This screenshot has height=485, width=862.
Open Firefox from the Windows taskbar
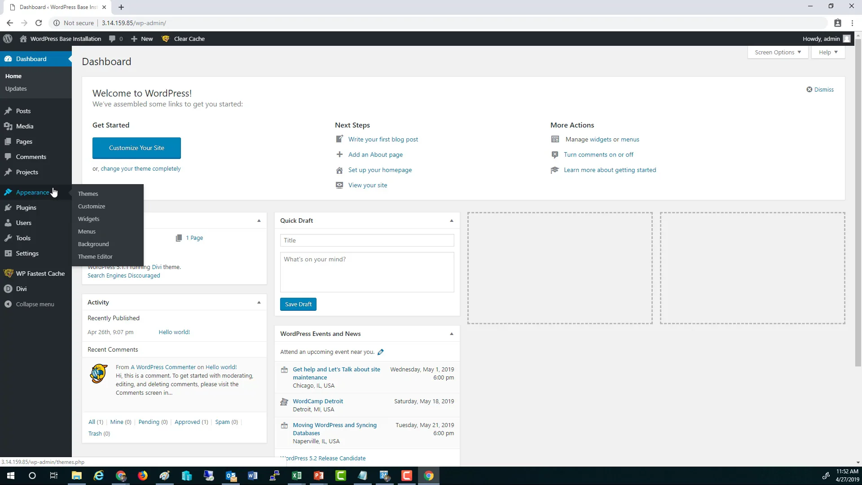(x=143, y=476)
